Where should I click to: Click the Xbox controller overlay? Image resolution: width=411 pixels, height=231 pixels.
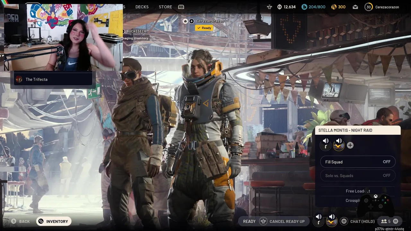[x=376, y=205]
